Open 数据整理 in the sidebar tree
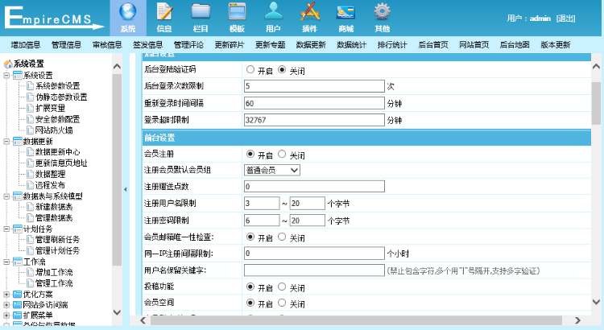 50,174
